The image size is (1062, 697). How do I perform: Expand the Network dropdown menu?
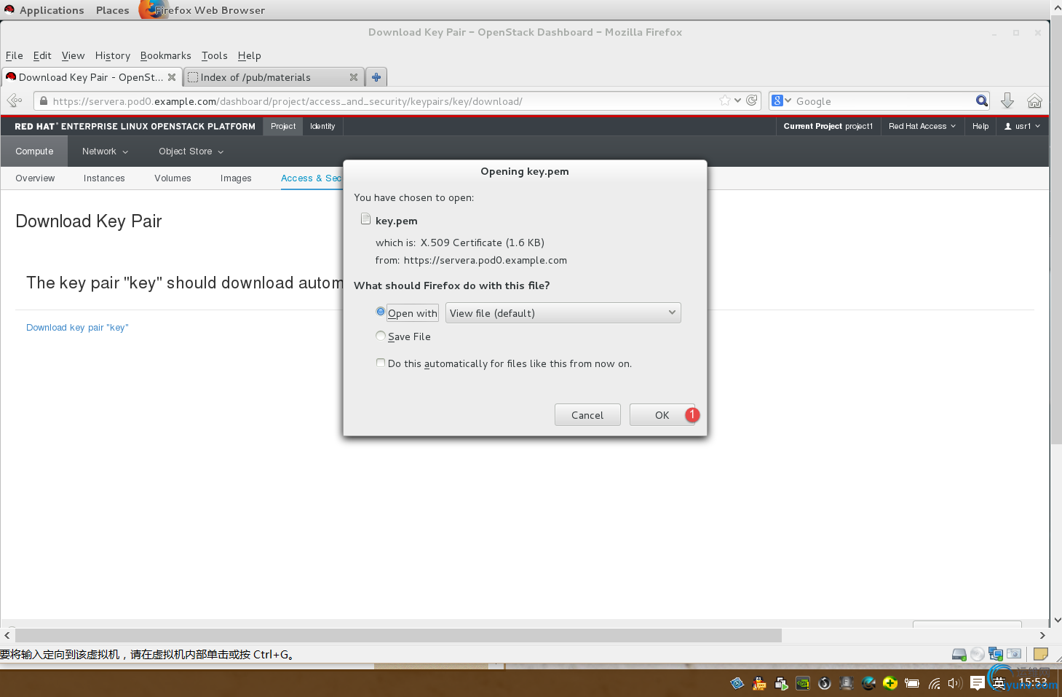tap(105, 151)
